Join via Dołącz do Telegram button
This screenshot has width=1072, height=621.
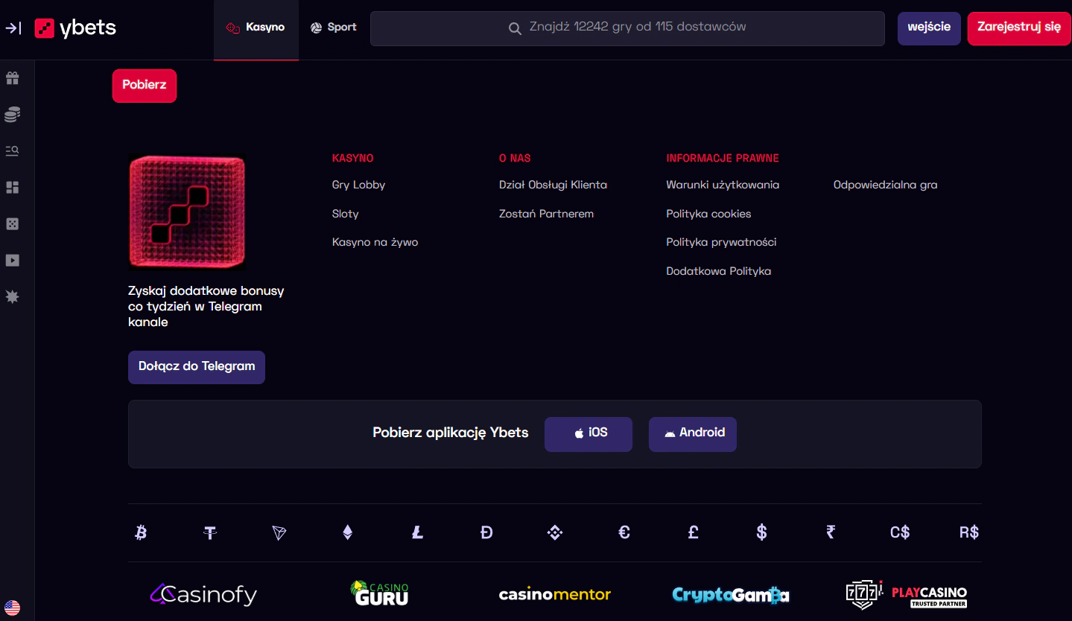click(x=197, y=367)
